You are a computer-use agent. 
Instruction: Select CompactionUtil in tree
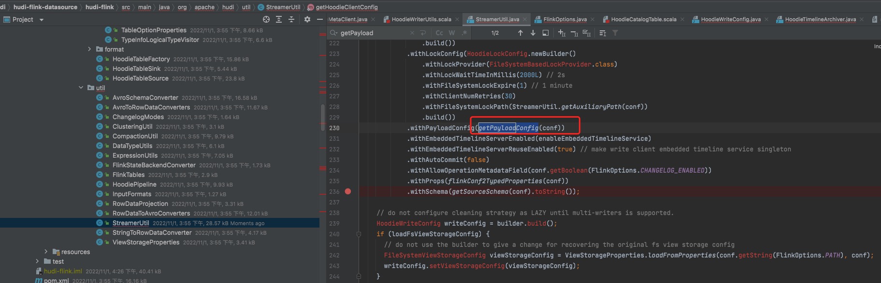[x=135, y=136]
